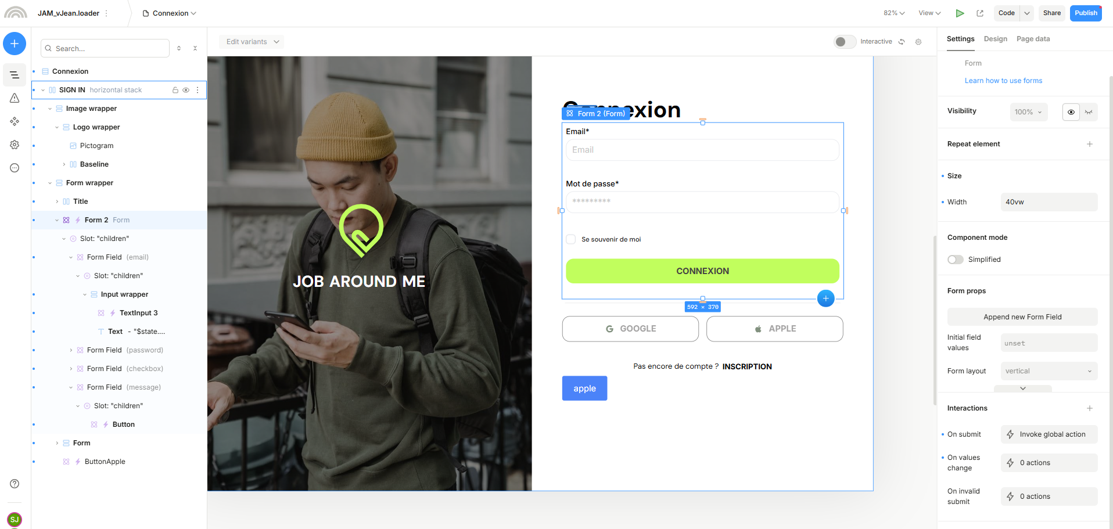
Task: Collapse the Form 2 tree node
Action: tap(57, 220)
